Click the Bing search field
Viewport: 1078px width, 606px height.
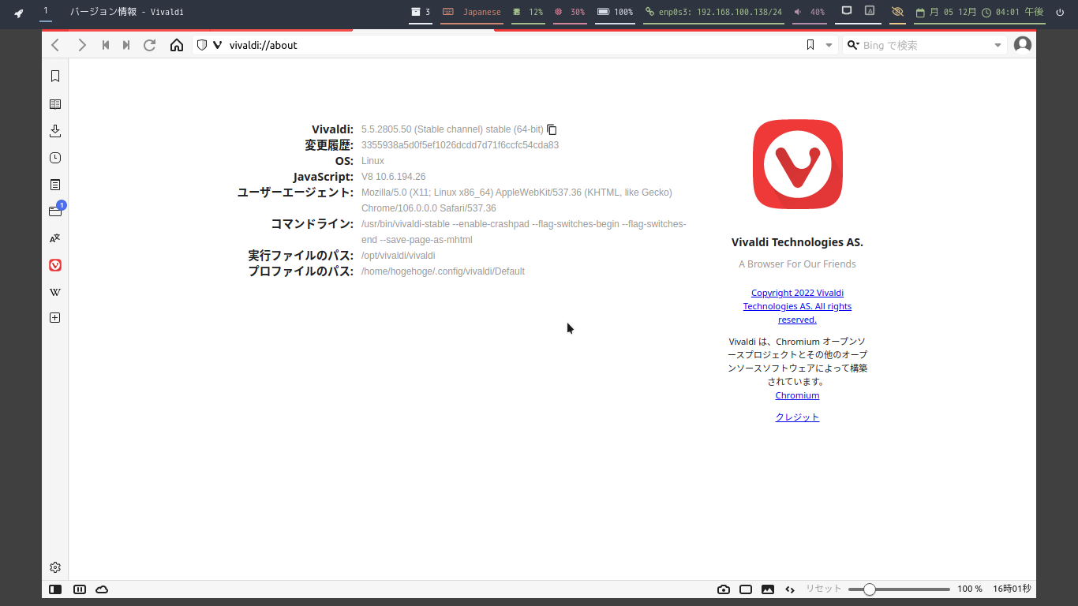[926, 45]
